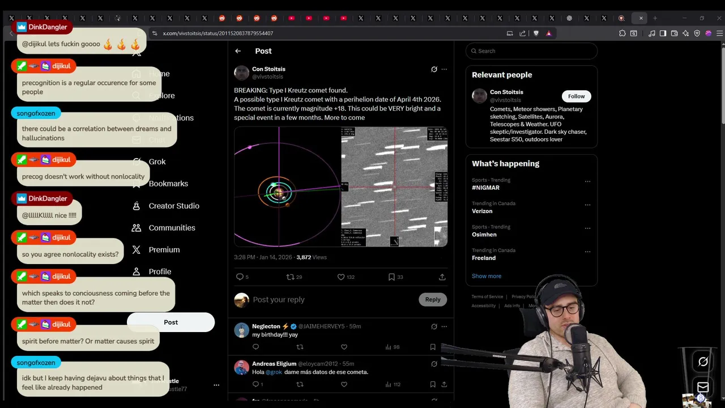
Task: Follow Con Stoitsis in Relevant people
Action: 576,96
